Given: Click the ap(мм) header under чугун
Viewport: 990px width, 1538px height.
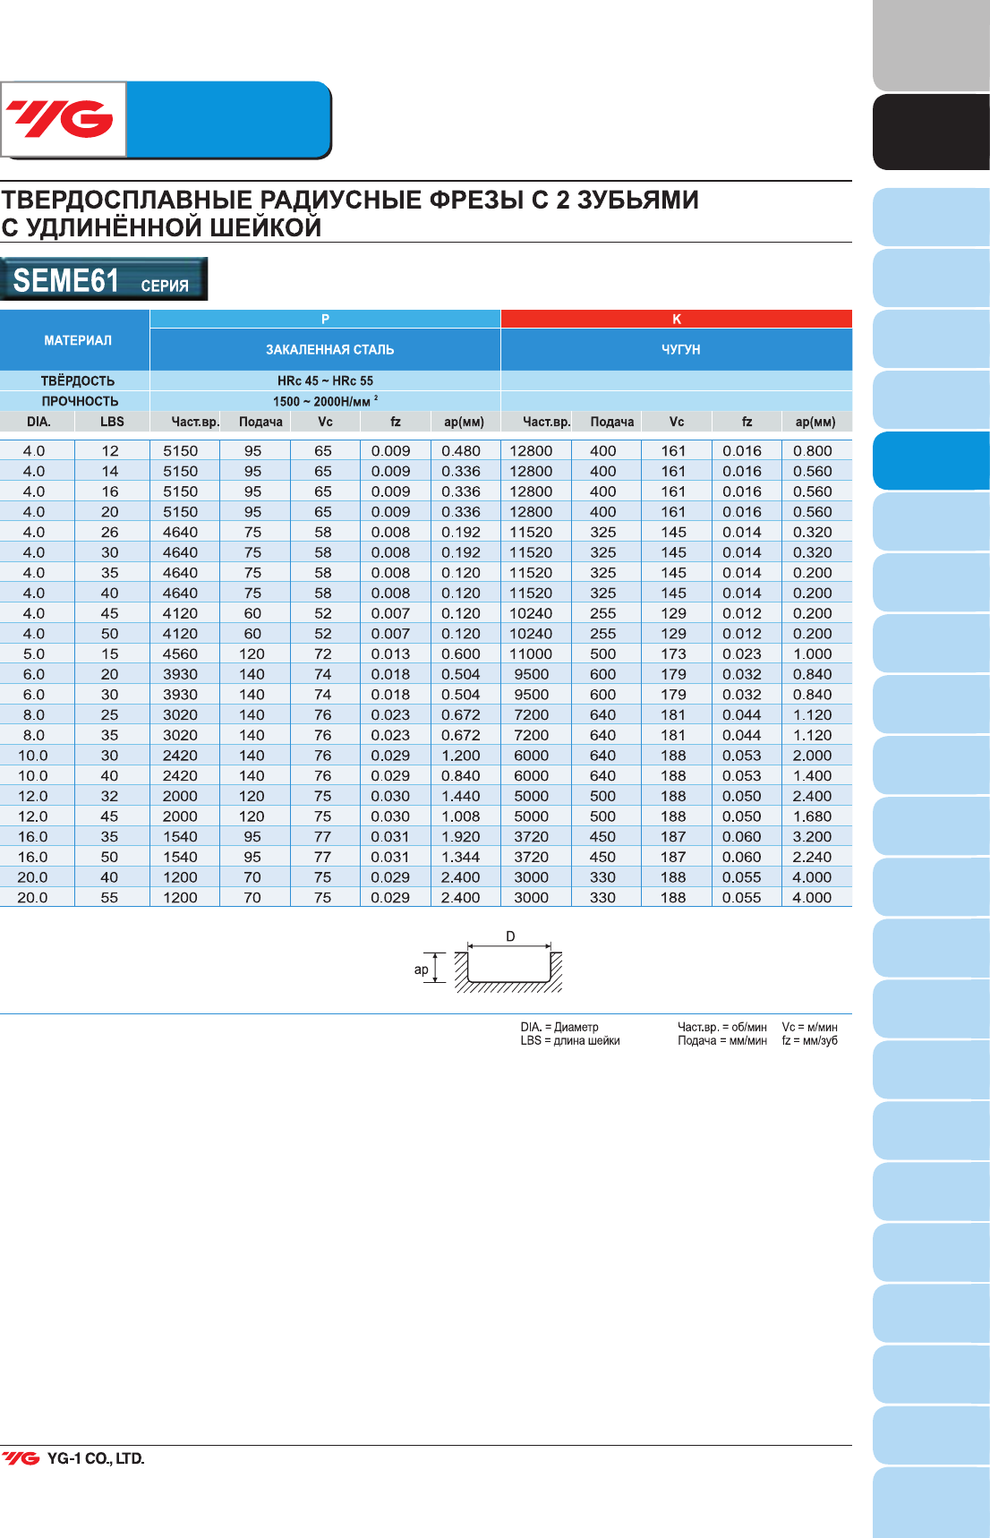Looking at the screenshot, I should [815, 422].
